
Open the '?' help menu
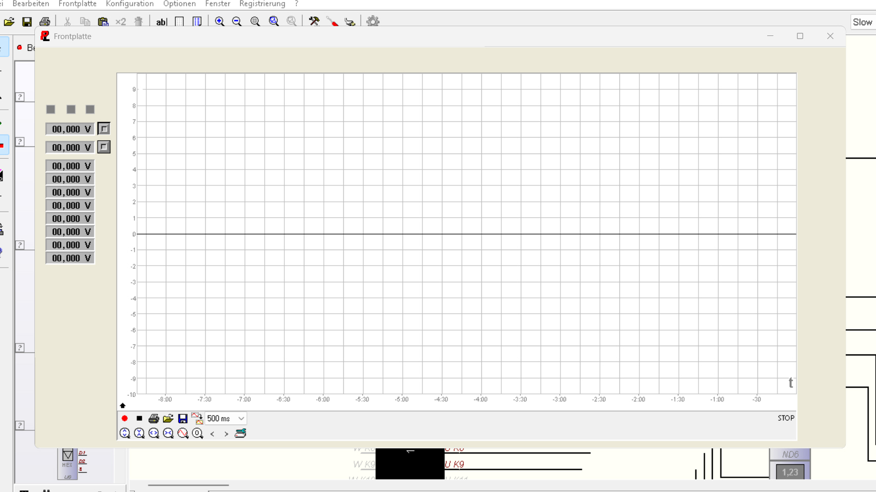pos(296,4)
